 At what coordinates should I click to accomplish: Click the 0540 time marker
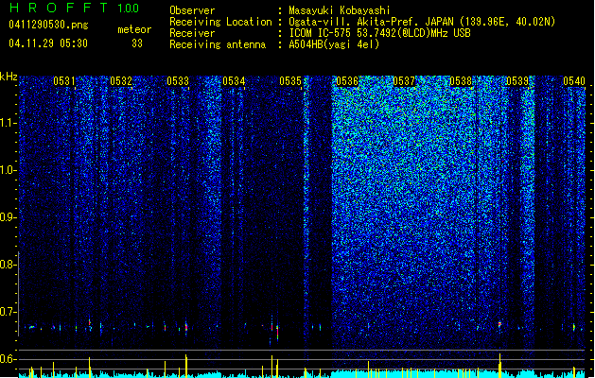(574, 80)
